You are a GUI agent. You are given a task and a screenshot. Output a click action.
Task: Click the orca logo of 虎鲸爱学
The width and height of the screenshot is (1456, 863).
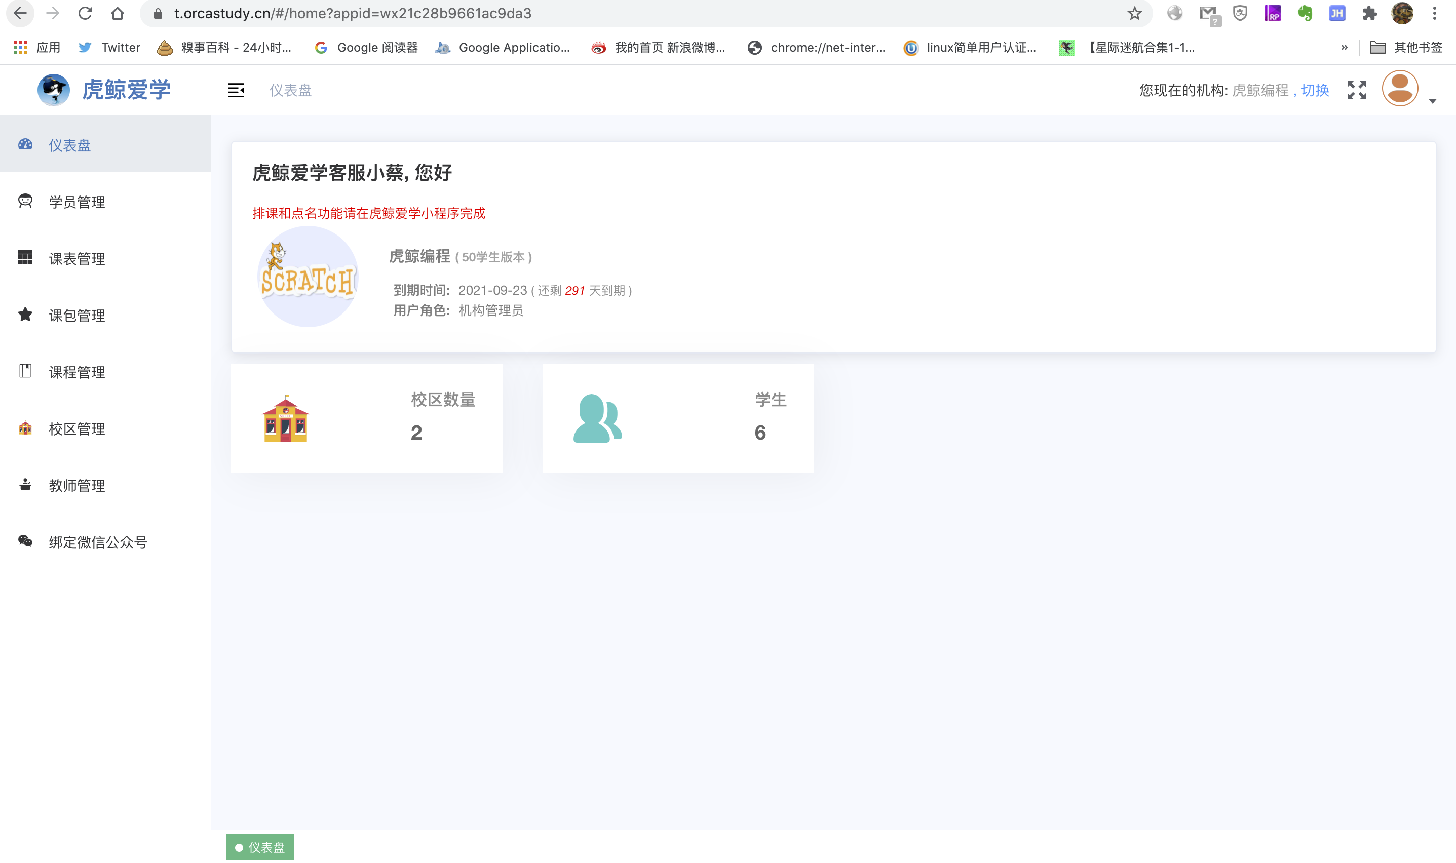click(x=54, y=90)
